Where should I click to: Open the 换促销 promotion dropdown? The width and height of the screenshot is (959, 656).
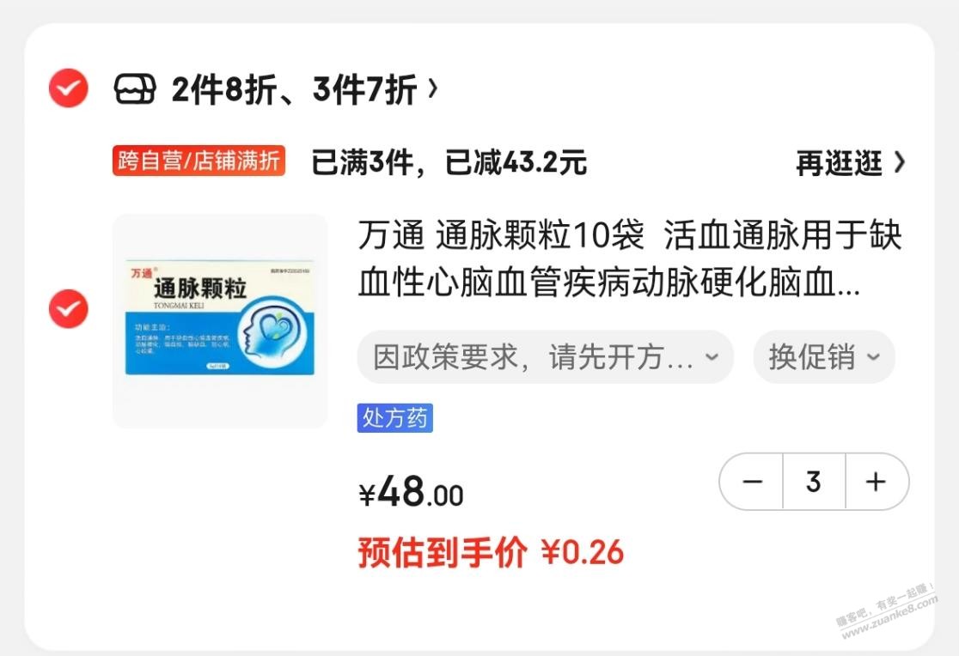[x=824, y=357]
